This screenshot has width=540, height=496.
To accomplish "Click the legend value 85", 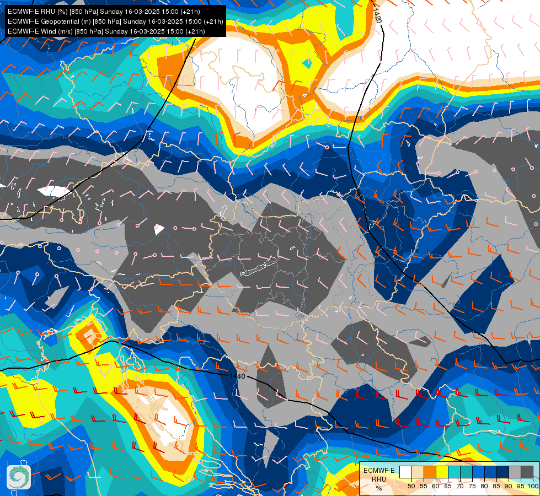I will 496,486.
